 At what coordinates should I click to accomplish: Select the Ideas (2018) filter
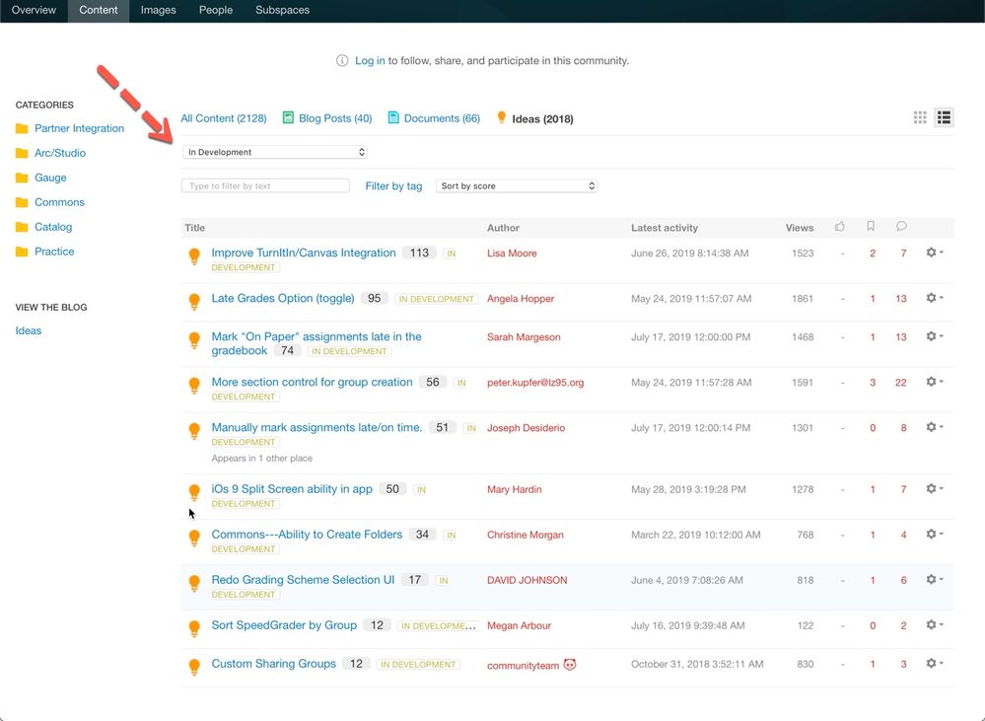(x=542, y=118)
